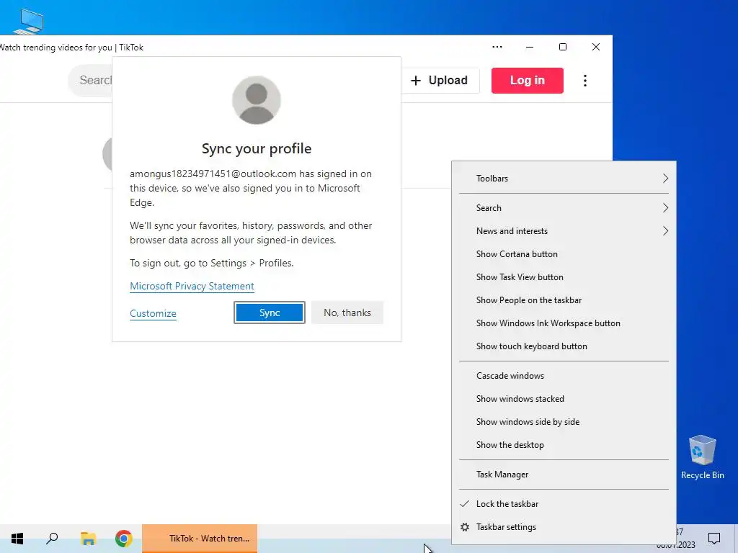Expand the Toolbars submenu
Viewport: 738px width, 553px height.
click(564, 179)
